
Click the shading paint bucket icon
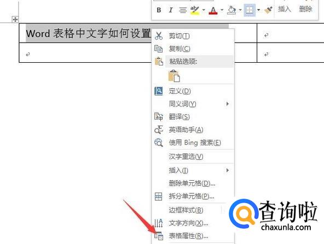coord(232,10)
